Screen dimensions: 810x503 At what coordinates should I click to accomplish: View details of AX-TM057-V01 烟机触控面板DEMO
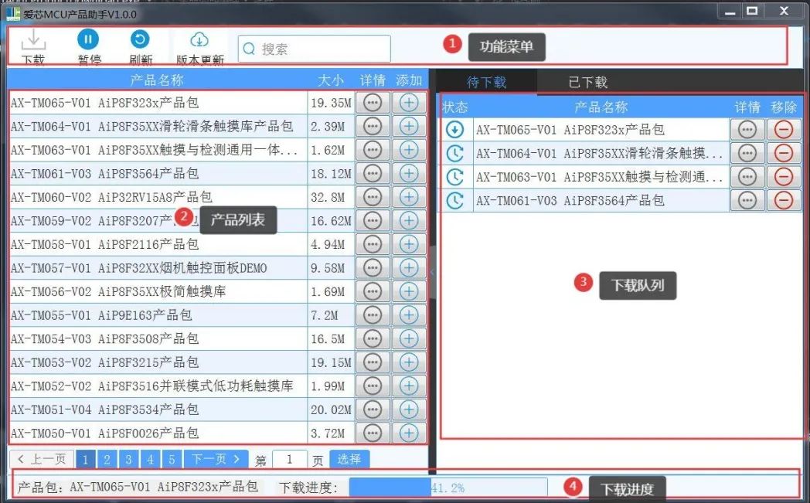(x=373, y=267)
